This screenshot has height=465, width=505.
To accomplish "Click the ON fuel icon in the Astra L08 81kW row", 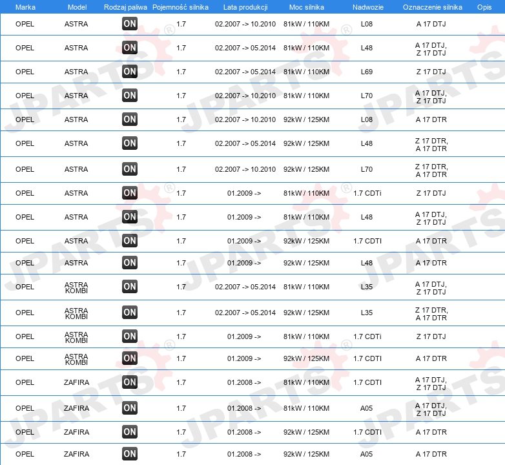I will 130,24.
